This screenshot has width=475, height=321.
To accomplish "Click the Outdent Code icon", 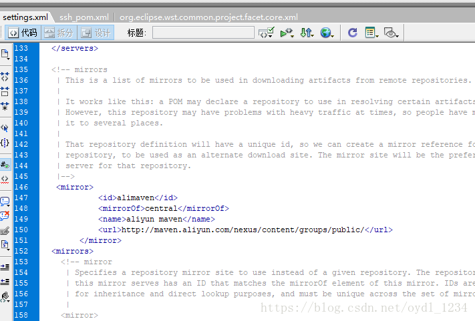I will [5, 282].
